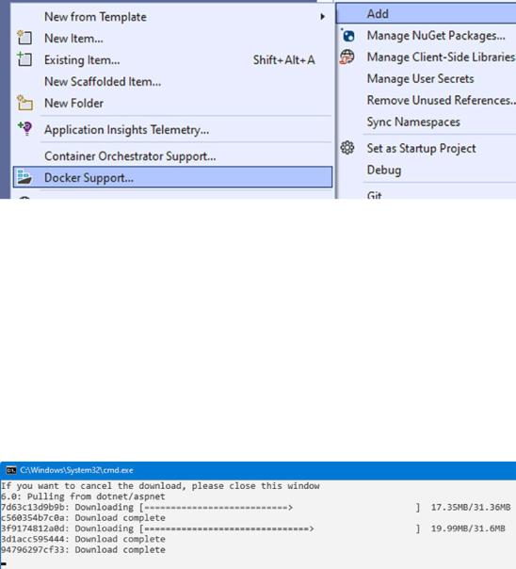Open New from Template menu entry

point(172,17)
